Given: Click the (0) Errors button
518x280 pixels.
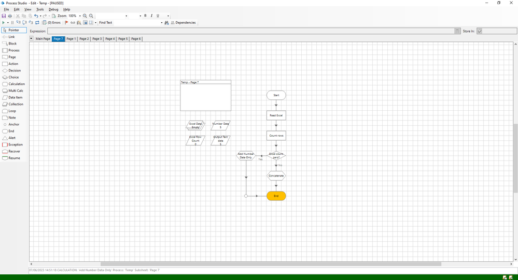Looking at the screenshot, I should coord(52,23).
